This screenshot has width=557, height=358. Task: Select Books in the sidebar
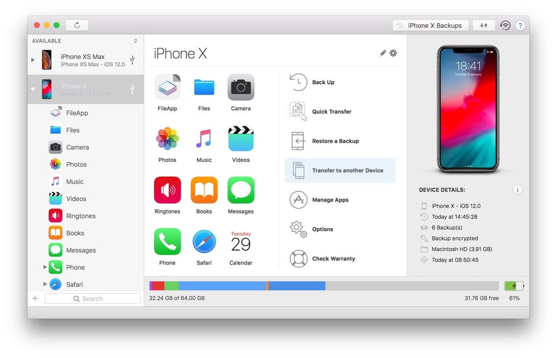(x=86, y=233)
